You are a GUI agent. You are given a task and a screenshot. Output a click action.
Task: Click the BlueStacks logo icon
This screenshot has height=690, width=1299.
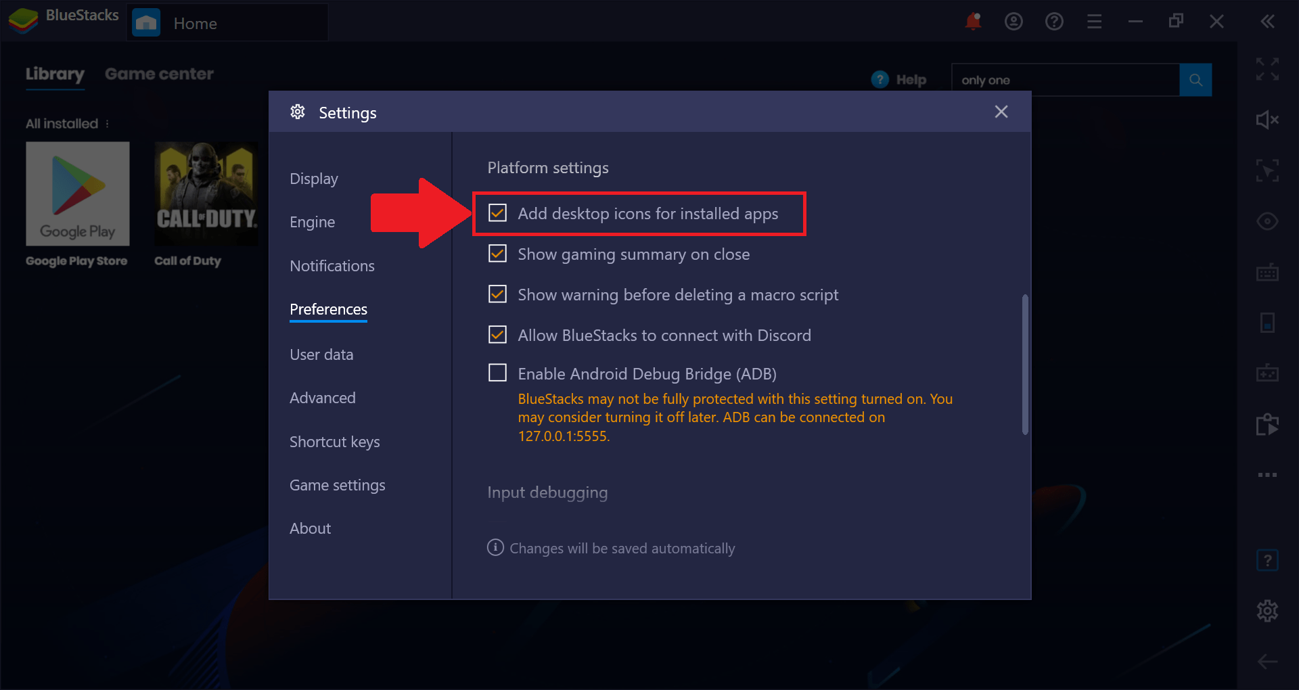click(x=23, y=21)
